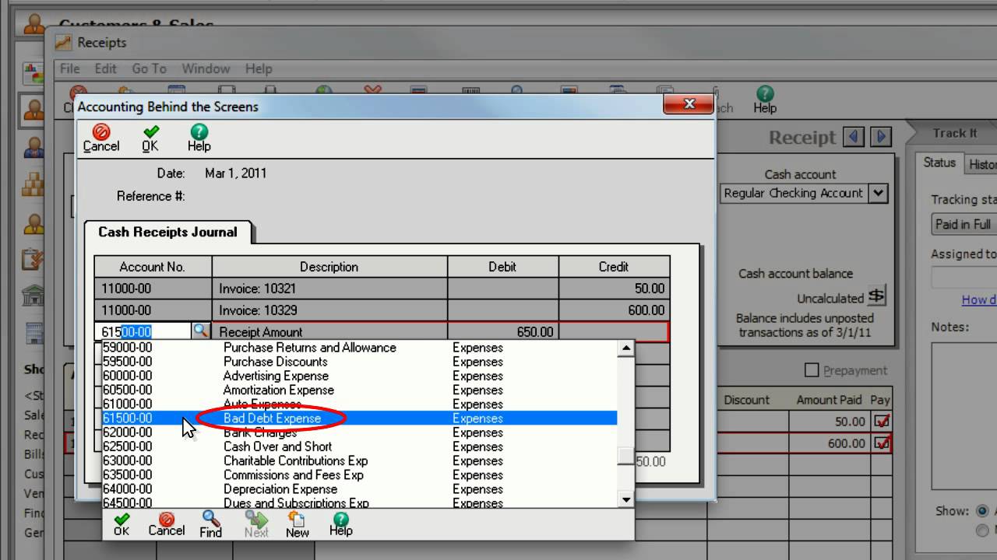This screenshot has height=560, width=997.
Task: Click the highlighted Customers & Sales sidebar icon
Action: (x=33, y=110)
